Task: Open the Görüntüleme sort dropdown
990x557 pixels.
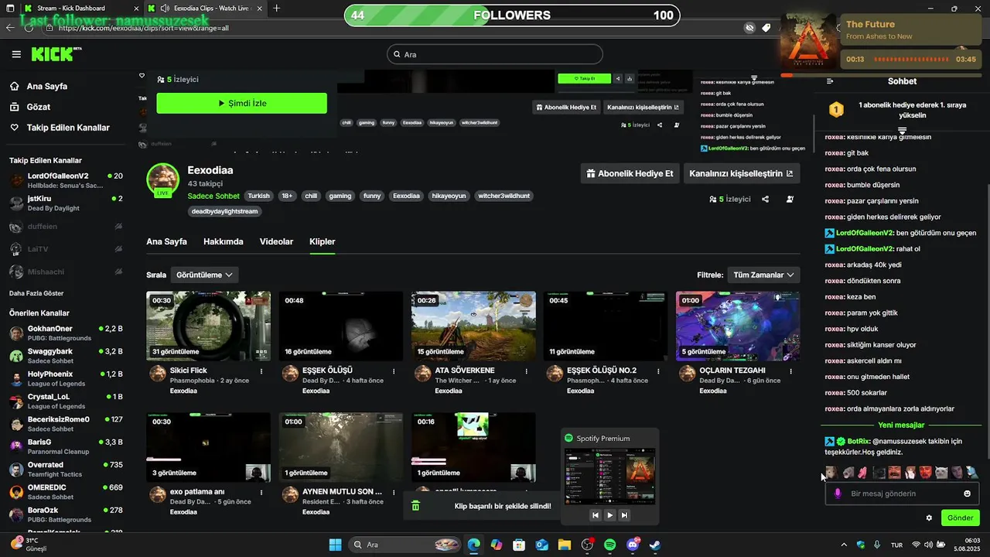Action: coord(204,275)
